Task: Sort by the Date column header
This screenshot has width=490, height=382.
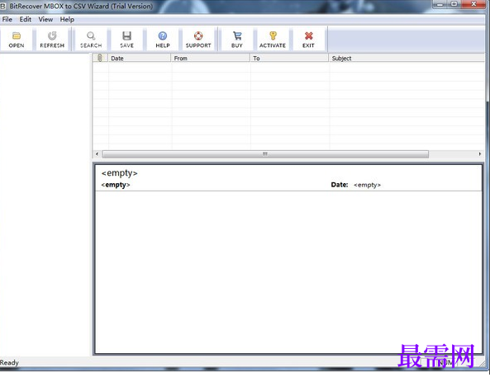Action: click(140, 58)
